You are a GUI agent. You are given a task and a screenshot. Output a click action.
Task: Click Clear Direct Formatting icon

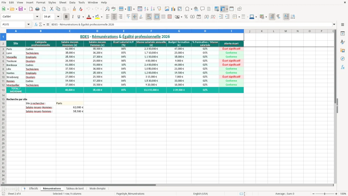(x=81, y=9)
